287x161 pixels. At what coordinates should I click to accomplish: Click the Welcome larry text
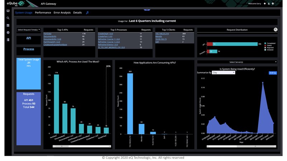point(254,4)
